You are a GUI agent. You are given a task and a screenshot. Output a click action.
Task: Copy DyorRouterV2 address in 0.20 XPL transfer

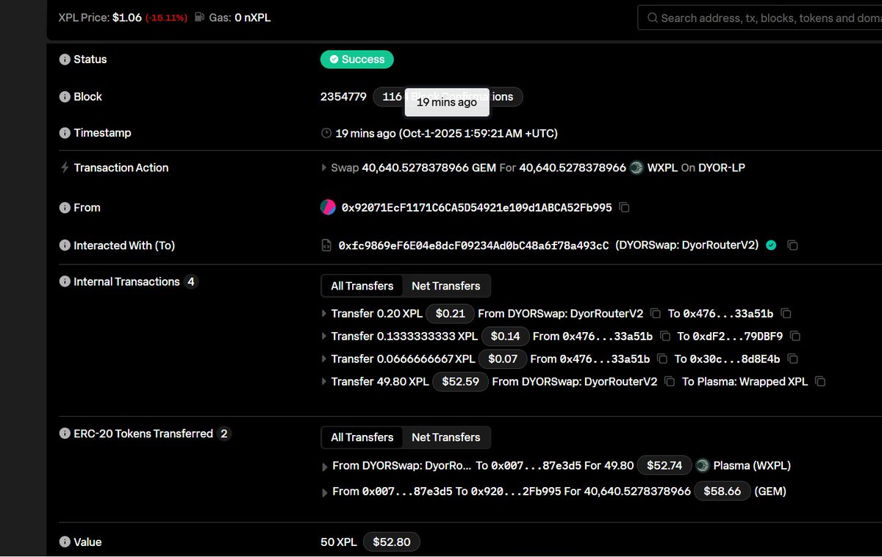pos(656,314)
